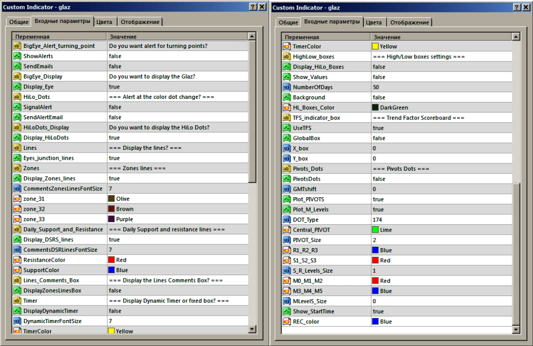Click the boolean icon beside Plot_M_Levels
This screenshot has height=346, width=533.
click(x=286, y=209)
